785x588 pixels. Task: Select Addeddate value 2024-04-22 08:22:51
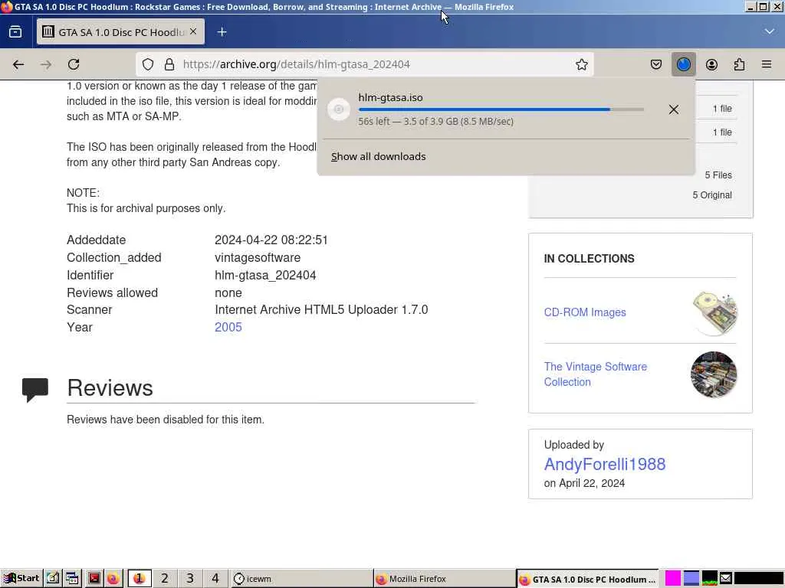(x=271, y=240)
